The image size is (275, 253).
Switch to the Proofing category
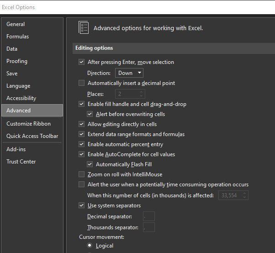[17, 61]
